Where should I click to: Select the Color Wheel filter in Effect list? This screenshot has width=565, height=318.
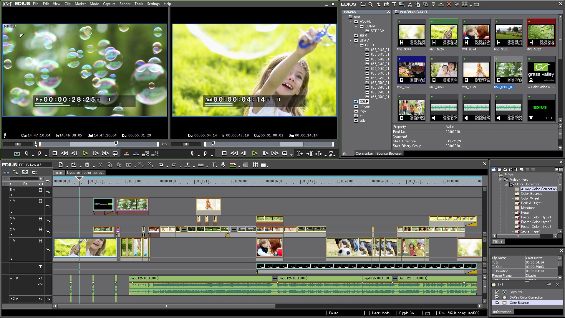coord(530,198)
